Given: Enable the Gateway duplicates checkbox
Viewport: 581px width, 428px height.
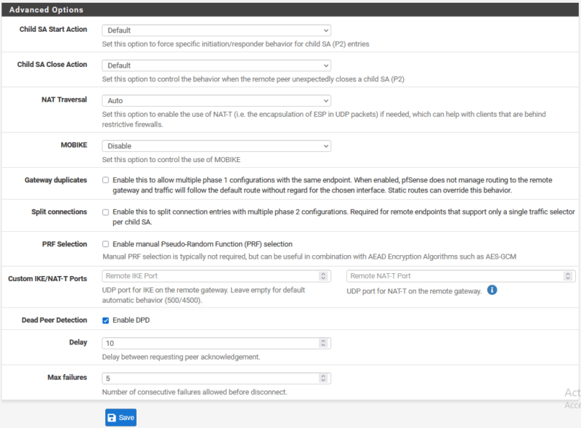Looking at the screenshot, I should click(106, 180).
